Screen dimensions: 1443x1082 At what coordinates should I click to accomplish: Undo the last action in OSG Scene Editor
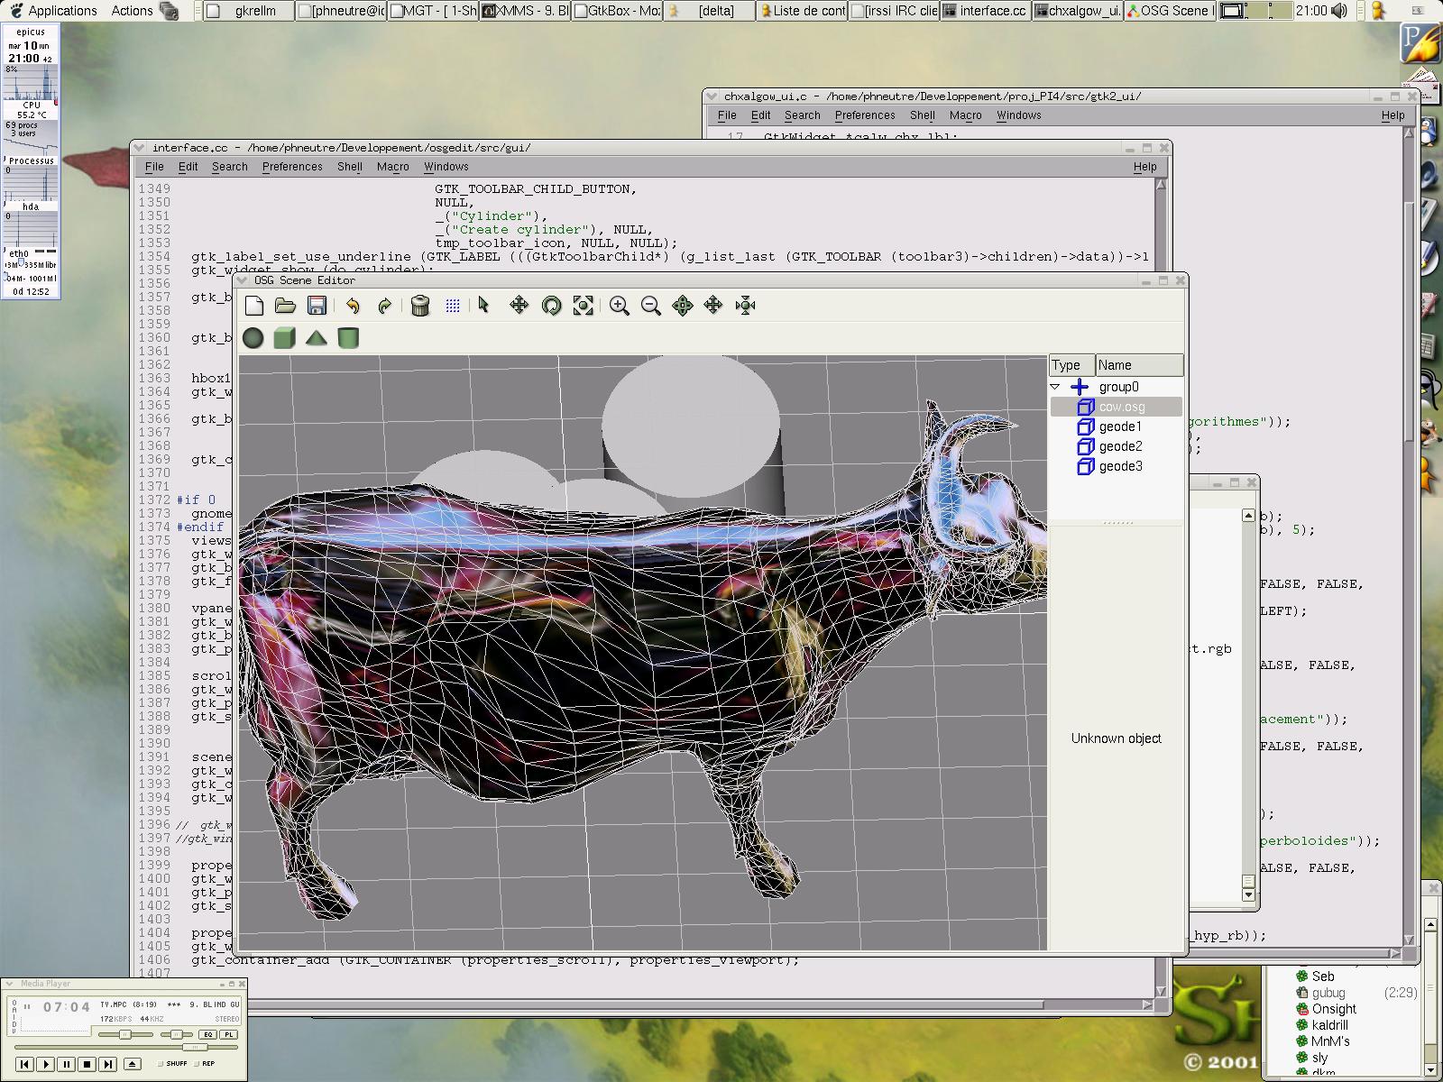(353, 306)
